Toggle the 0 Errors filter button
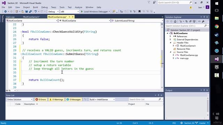223x125 pixels. (x=41, y=100)
